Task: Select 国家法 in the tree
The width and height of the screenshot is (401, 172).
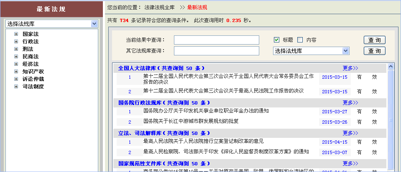Action: click(x=31, y=34)
